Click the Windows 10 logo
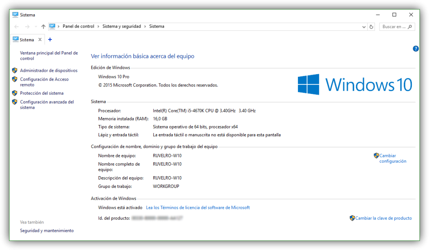 click(x=355, y=84)
